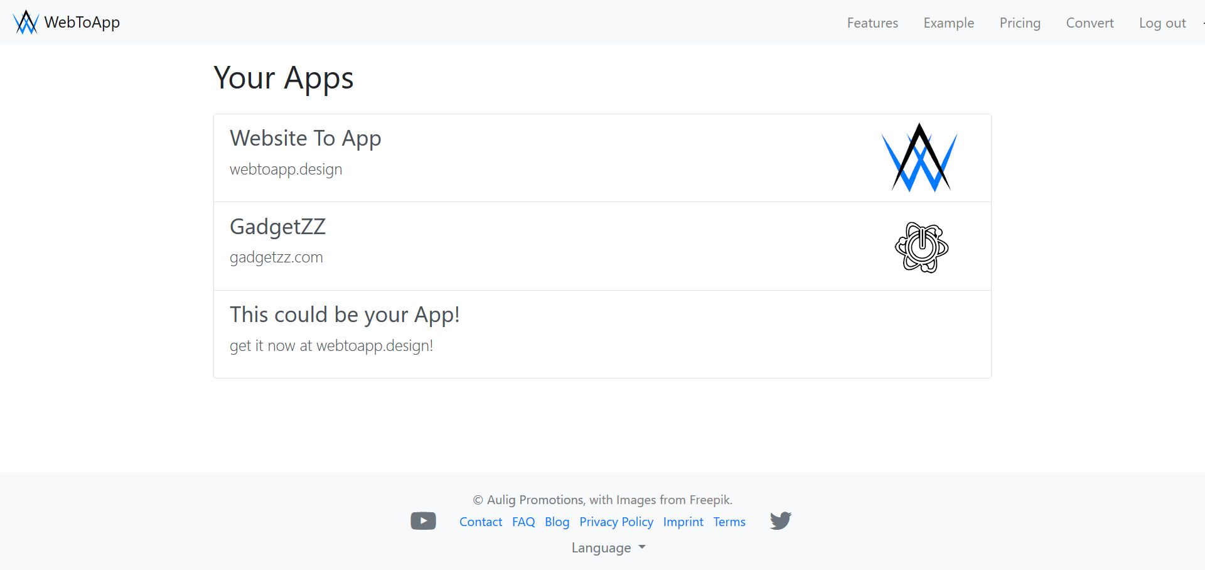
Task: Open the YouTube icon in the footer
Action: pos(423,520)
